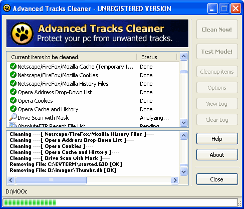Click log line about Opera Address Drop-Down List
Viewport: 244px width, 209px height.
point(72,140)
